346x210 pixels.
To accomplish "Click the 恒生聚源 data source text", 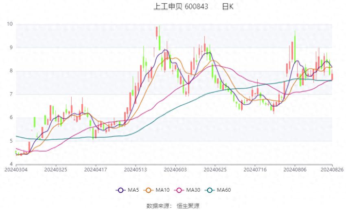I will click(x=188, y=206).
